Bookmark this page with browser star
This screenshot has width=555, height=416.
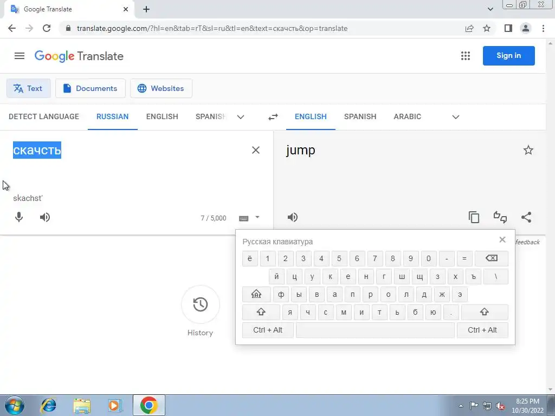pos(487,28)
